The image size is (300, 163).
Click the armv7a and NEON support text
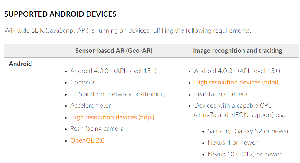234,115
